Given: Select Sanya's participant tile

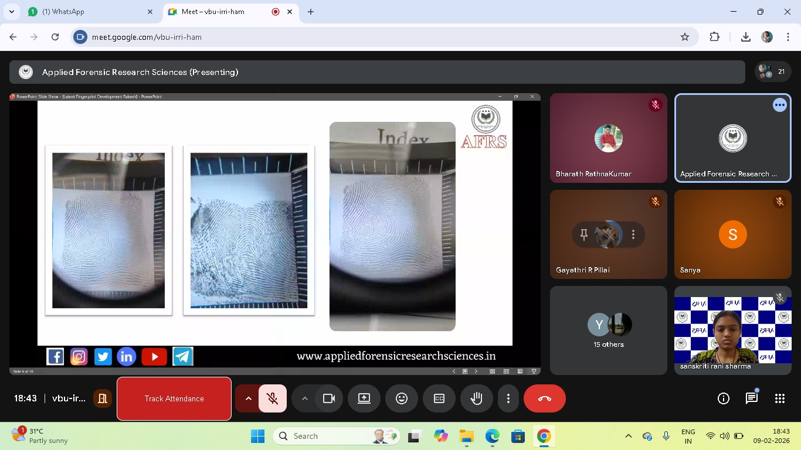Looking at the screenshot, I should coord(733,234).
